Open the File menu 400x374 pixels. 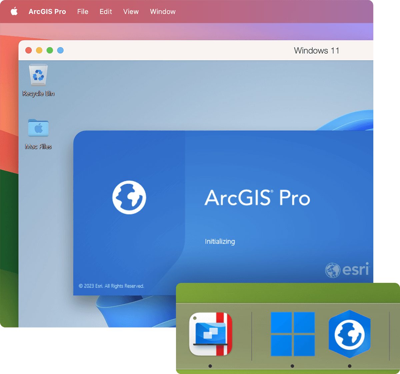(x=82, y=11)
